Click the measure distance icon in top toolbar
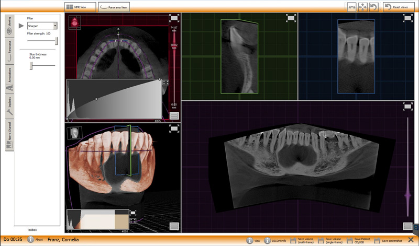The width and height of the screenshot is (419, 246). (x=352, y=7)
